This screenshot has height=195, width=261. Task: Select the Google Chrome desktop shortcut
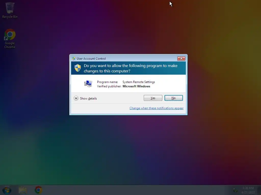10,39
